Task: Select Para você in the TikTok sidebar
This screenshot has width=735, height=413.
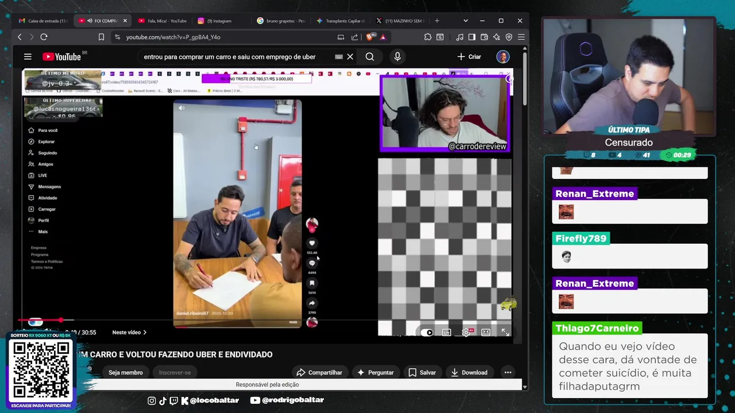Action: (43, 130)
